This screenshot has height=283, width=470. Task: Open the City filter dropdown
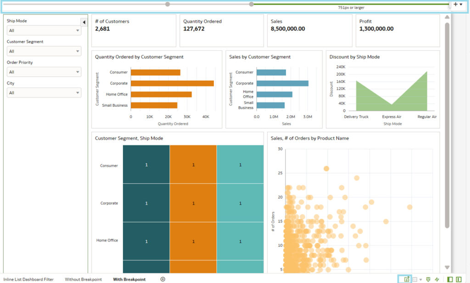pyautogui.click(x=44, y=93)
